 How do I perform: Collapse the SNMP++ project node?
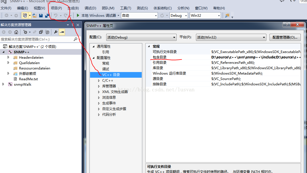point(3,52)
